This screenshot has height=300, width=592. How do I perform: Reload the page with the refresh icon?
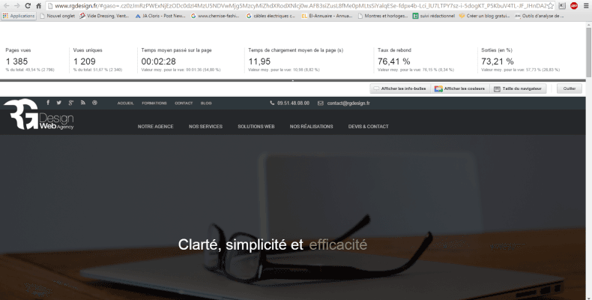tap(28, 6)
